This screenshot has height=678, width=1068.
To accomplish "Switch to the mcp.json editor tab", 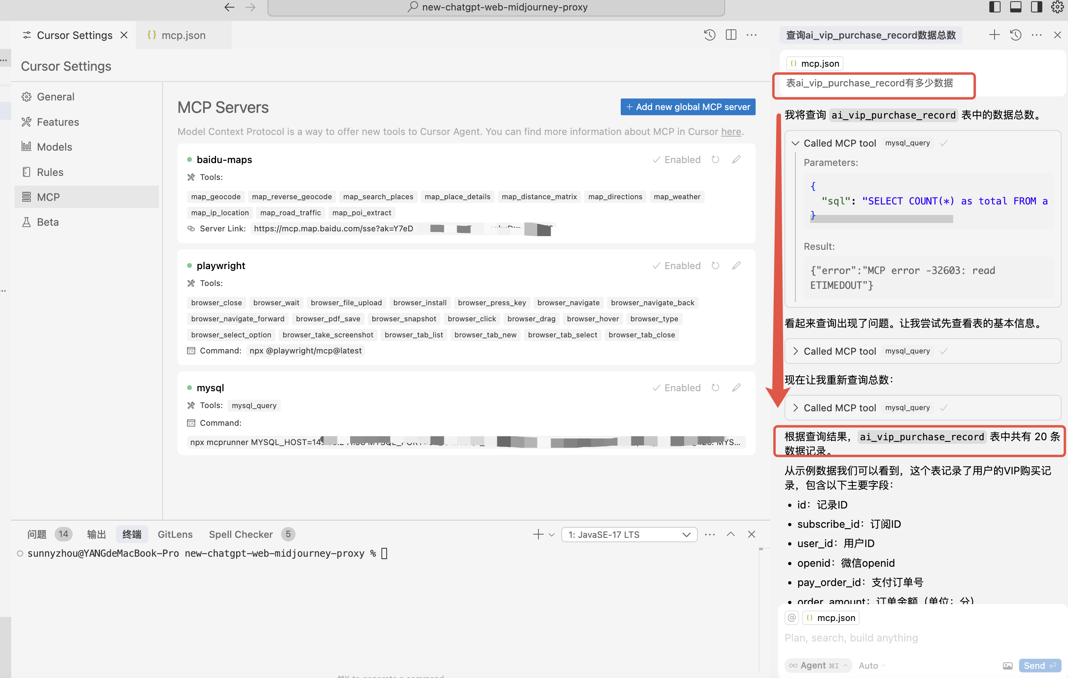I will tap(183, 35).
